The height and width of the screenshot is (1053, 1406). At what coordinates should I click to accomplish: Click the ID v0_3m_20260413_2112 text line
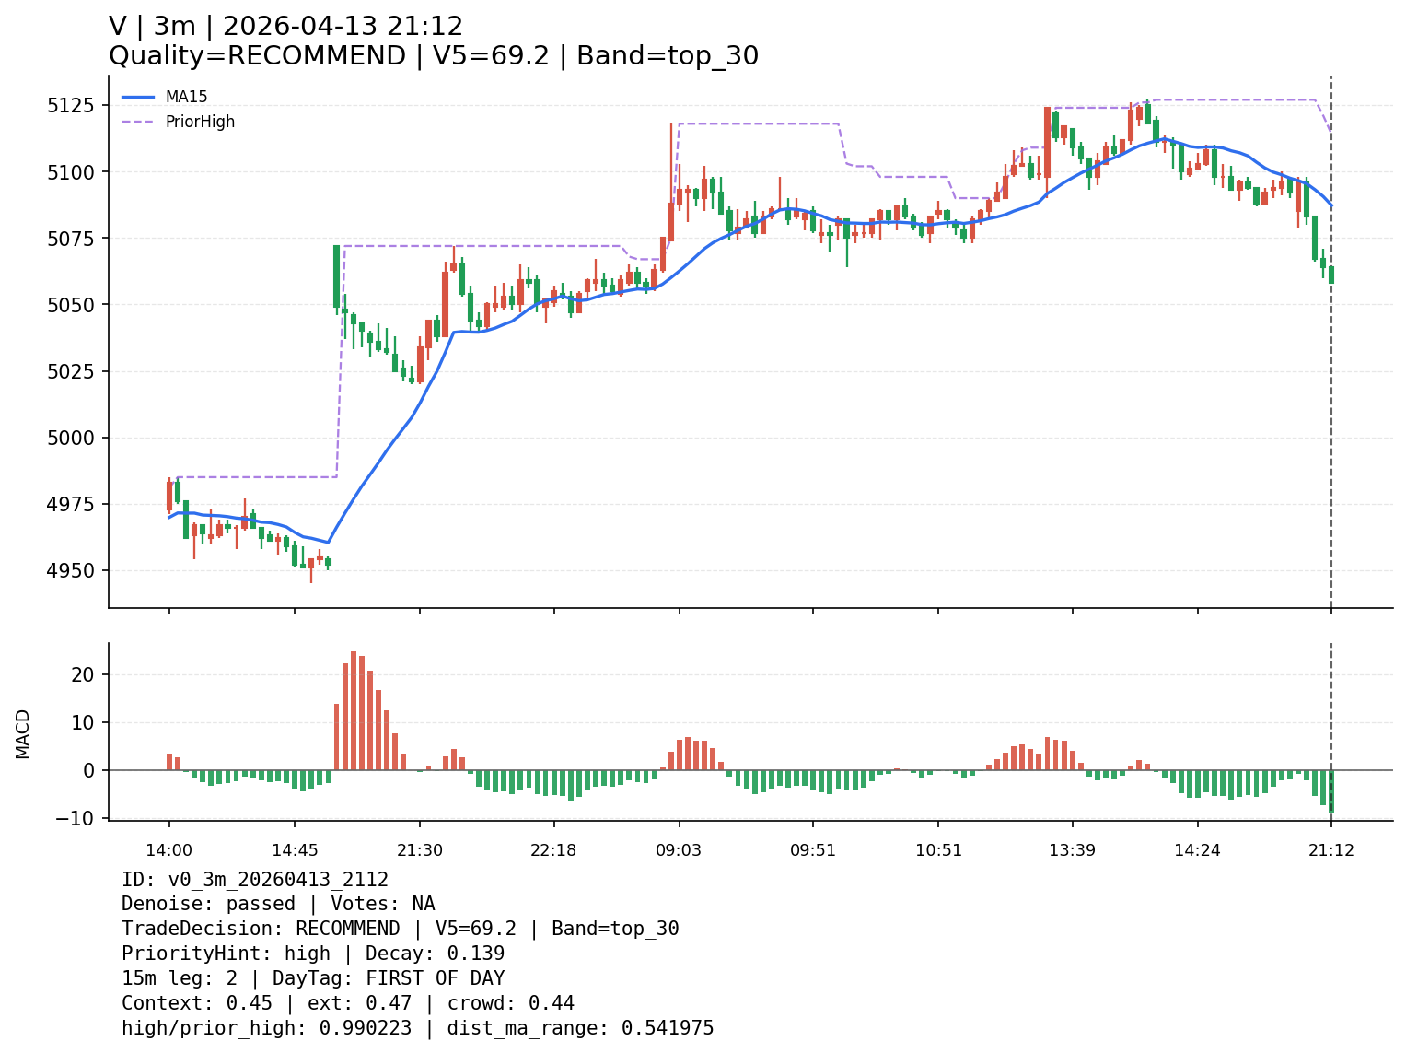(255, 880)
